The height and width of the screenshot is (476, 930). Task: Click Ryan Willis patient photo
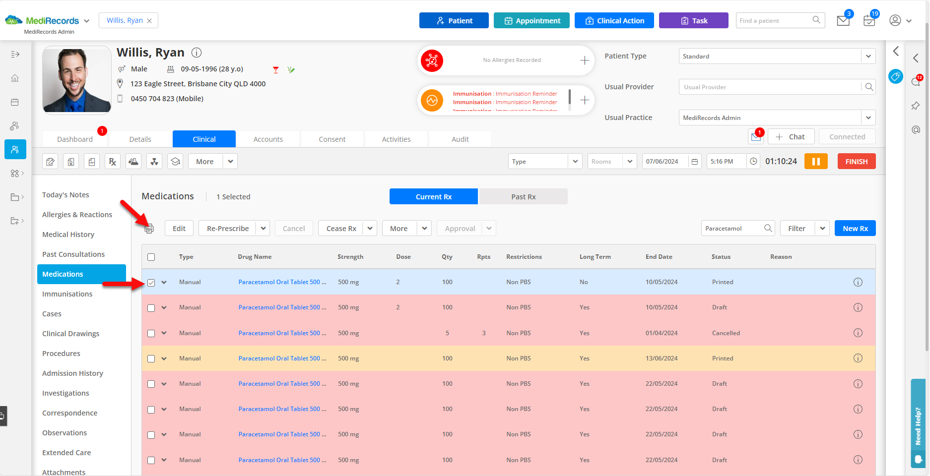[77, 80]
